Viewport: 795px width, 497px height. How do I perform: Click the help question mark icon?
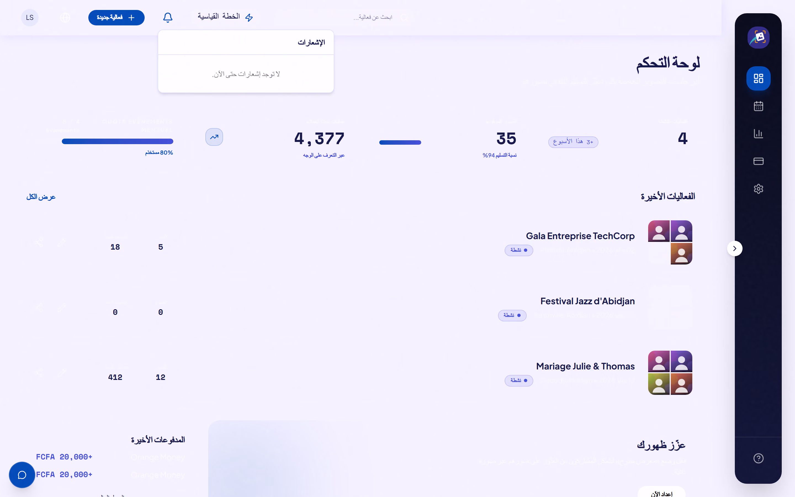[758, 458]
